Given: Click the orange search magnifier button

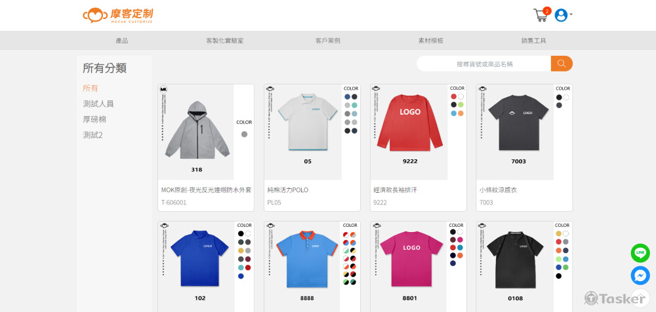Looking at the screenshot, I should 562,64.
